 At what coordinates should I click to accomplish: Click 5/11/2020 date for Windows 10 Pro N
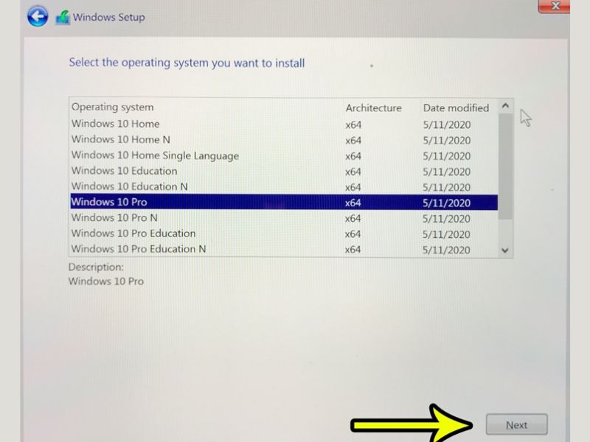(446, 219)
